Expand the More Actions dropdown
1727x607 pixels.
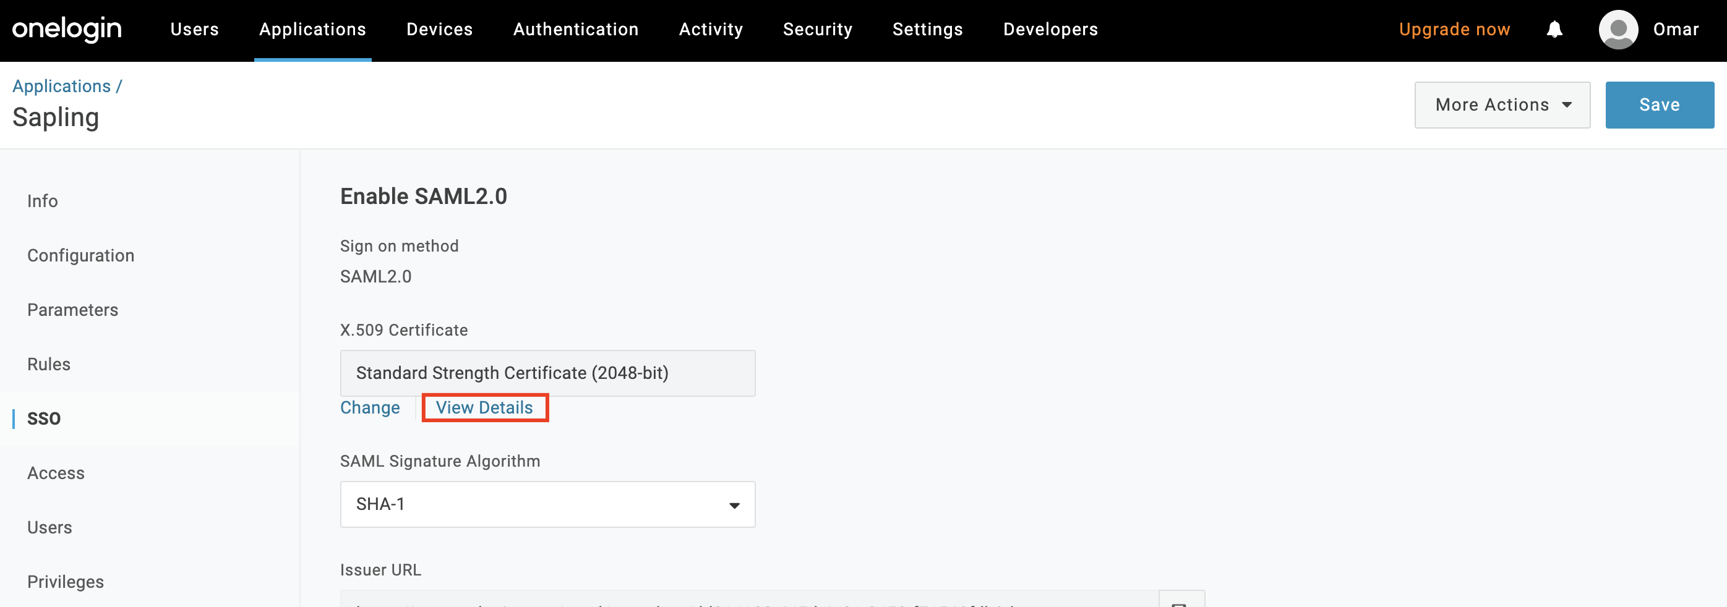click(x=1502, y=105)
